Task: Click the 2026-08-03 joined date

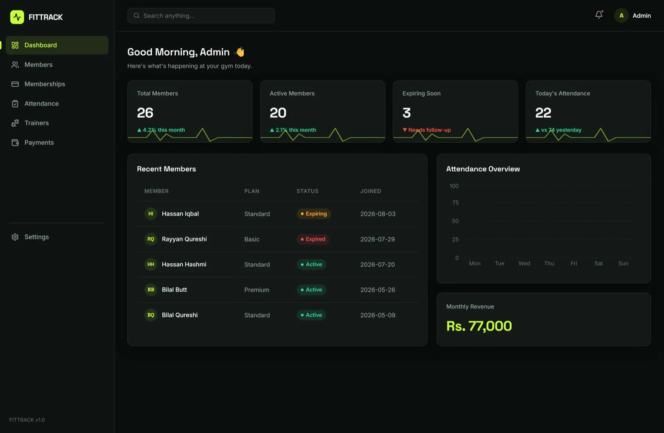Action: click(x=378, y=214)
